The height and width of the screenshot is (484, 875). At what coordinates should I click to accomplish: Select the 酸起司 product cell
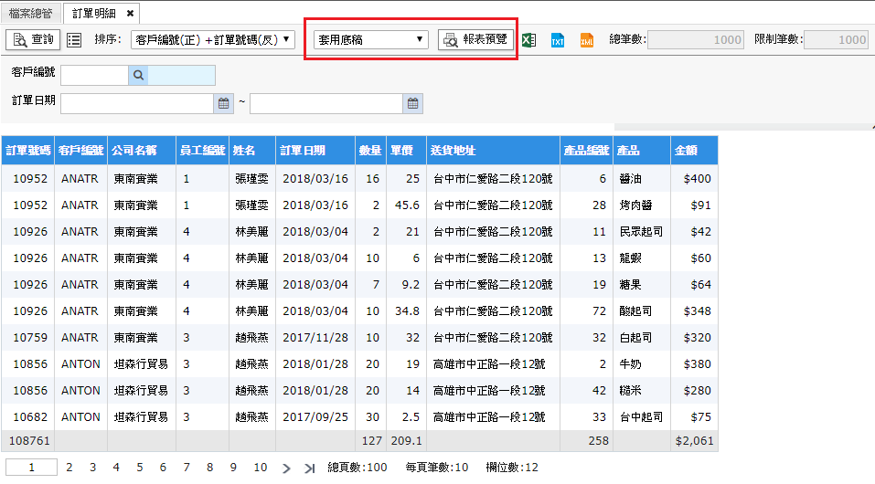click(642, 311)
